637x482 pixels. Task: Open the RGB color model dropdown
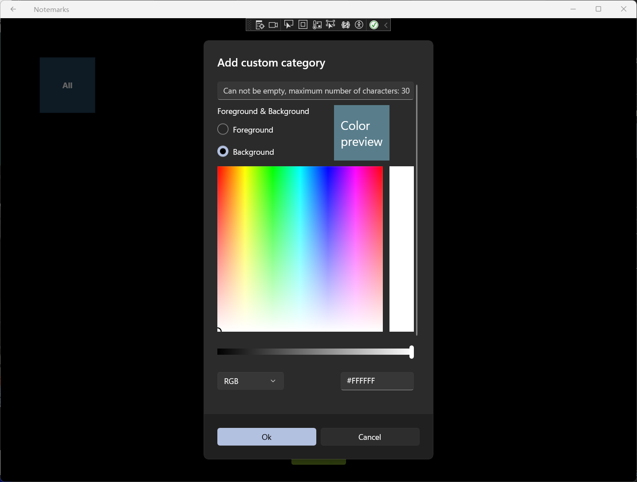coord(251,381)
